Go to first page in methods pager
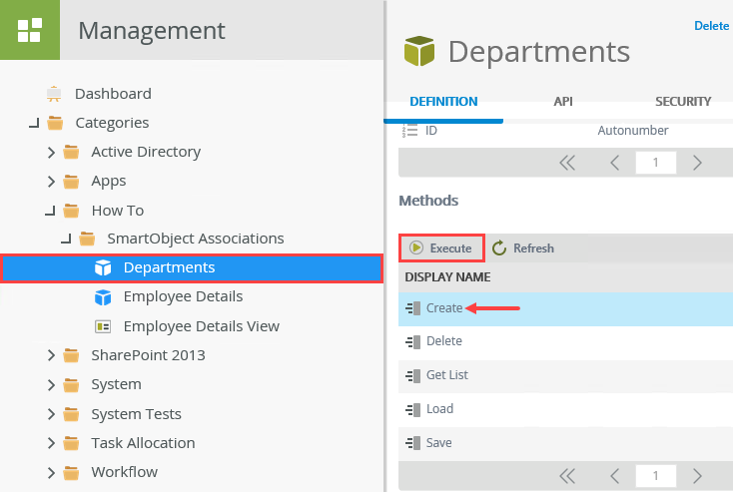733x492 pixels. click(x=567, y=476)
